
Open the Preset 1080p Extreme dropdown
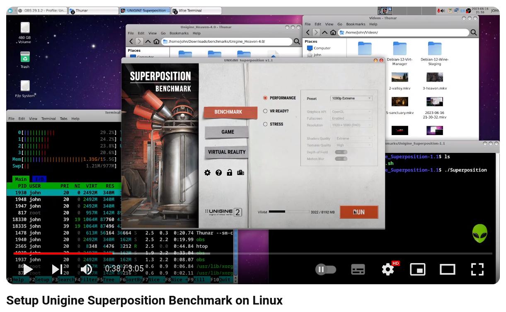(x=351, y=98)
